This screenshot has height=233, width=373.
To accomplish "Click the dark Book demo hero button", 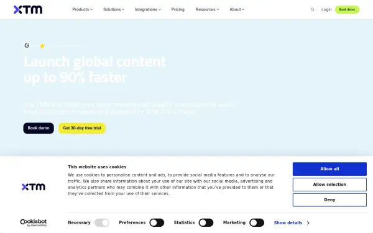I will [x=39, y=128].
